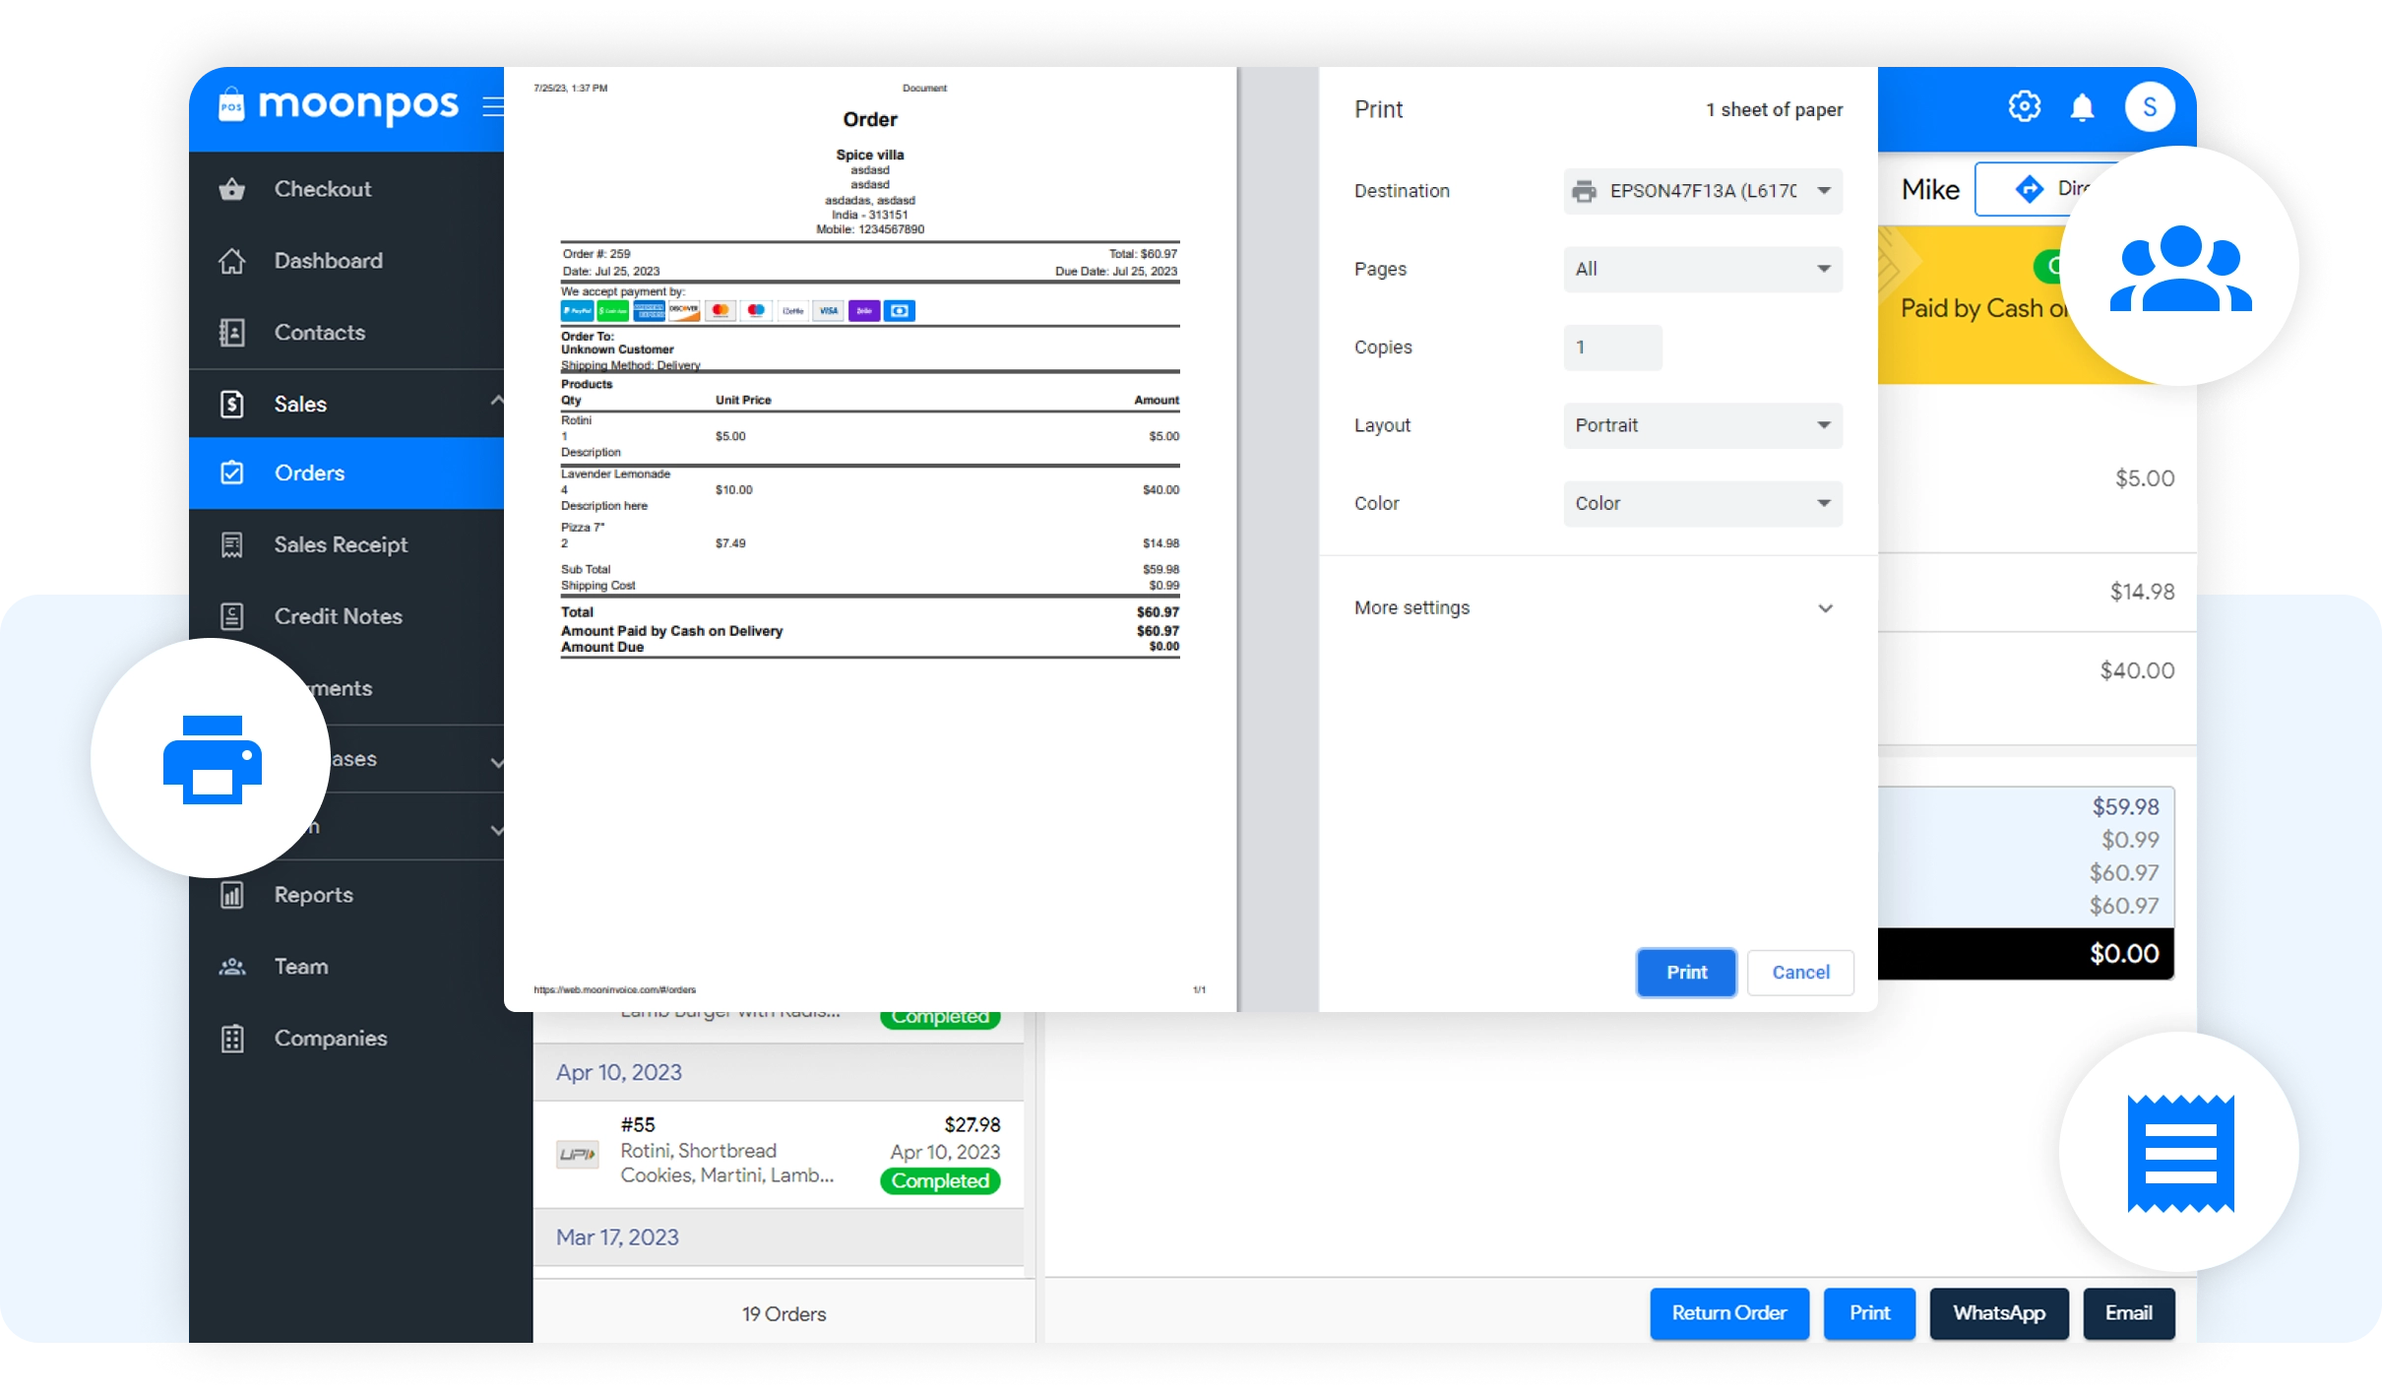Open the Color mode dropdown
This screenshot has width=2382, height=1394.
click(1702, 504)
